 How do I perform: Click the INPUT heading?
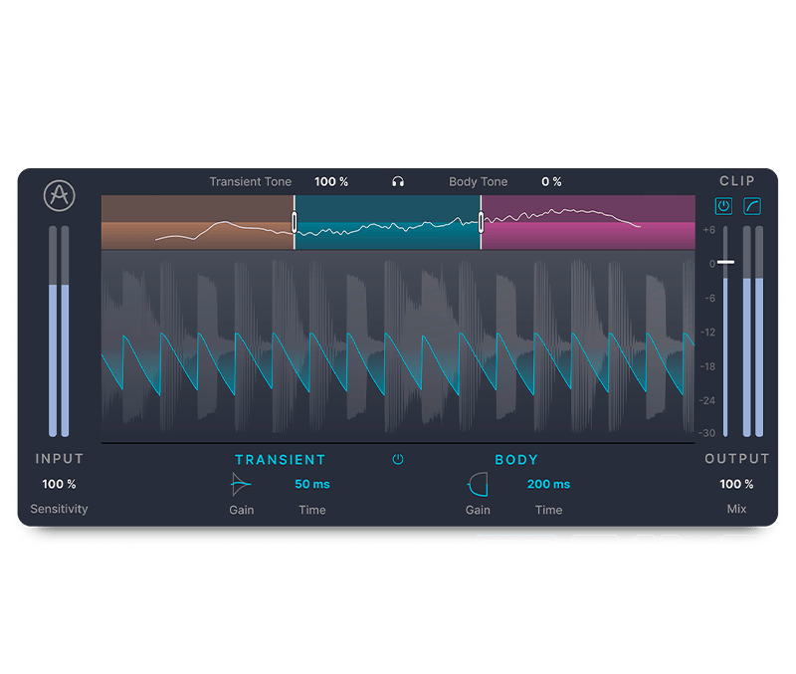tap(60, 459)
